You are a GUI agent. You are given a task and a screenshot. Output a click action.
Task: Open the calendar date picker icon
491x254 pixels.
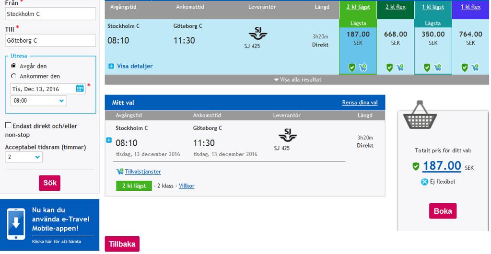pos(80,89)
